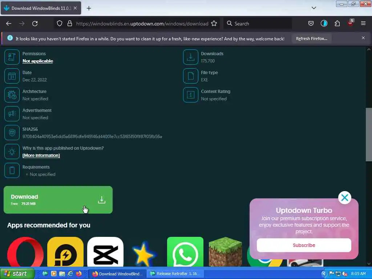The image size is (372, 279).
Task: Open the WhatsApp recommended app
Action: coord(185,252)
